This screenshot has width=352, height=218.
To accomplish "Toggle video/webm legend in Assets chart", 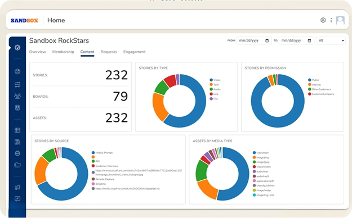I will 262,167.
